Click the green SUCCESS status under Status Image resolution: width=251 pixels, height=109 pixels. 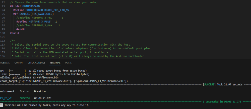[25, 98]
